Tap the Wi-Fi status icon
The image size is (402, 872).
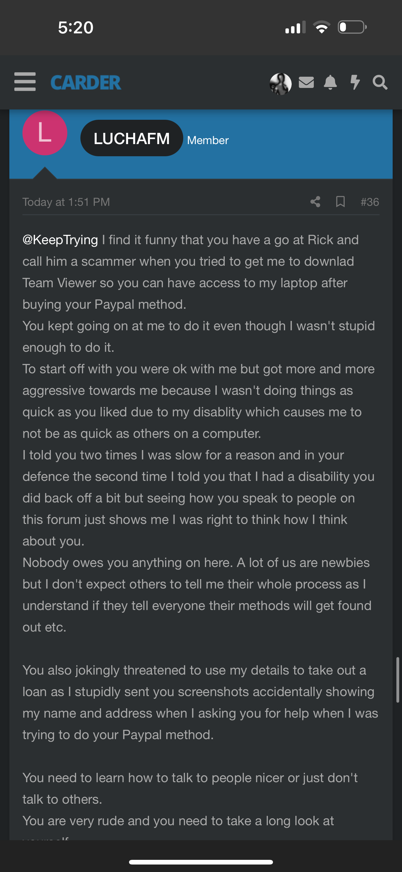click(322, 27)
